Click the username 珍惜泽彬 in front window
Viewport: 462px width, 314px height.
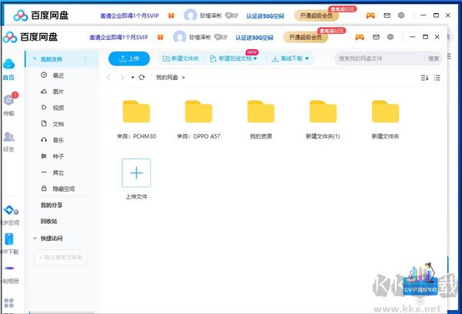199,37
